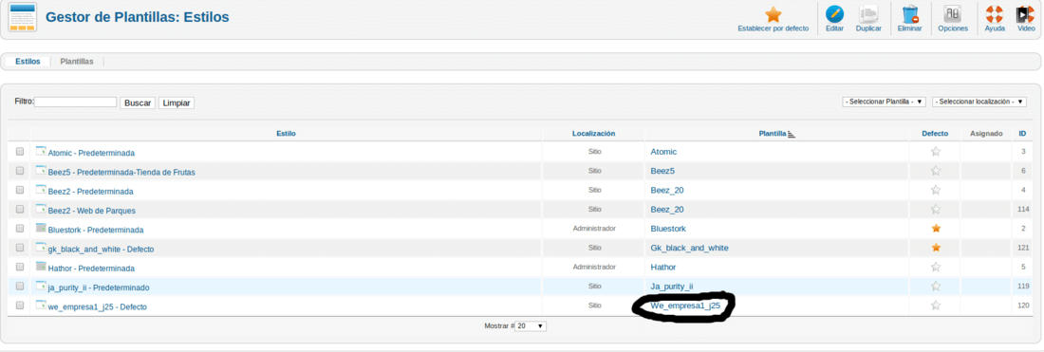Open the Bluestork - Predeterminada style link
The height and width of the screenshot is (352, 1044).
(x=96, y=230)
